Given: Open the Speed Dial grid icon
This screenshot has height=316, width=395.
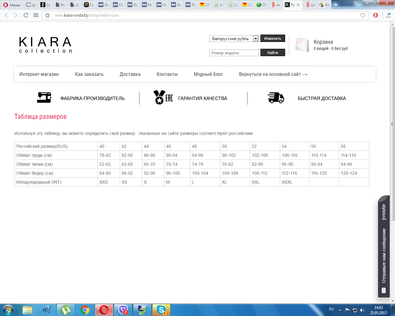Looking at the screenshot, I should pyautogui.click(x=36, y=15).
